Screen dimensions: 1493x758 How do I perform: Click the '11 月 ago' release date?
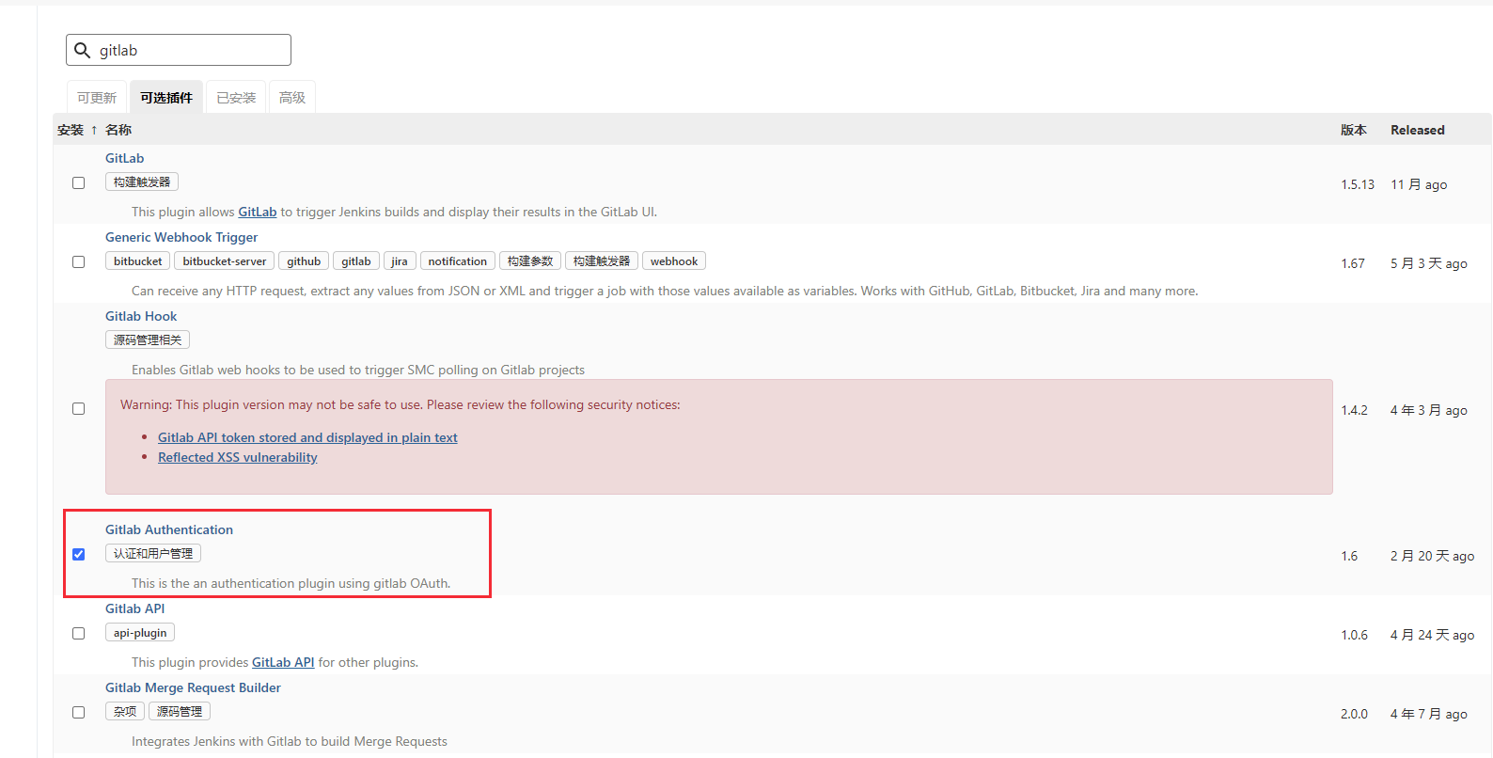(1419, 184)
